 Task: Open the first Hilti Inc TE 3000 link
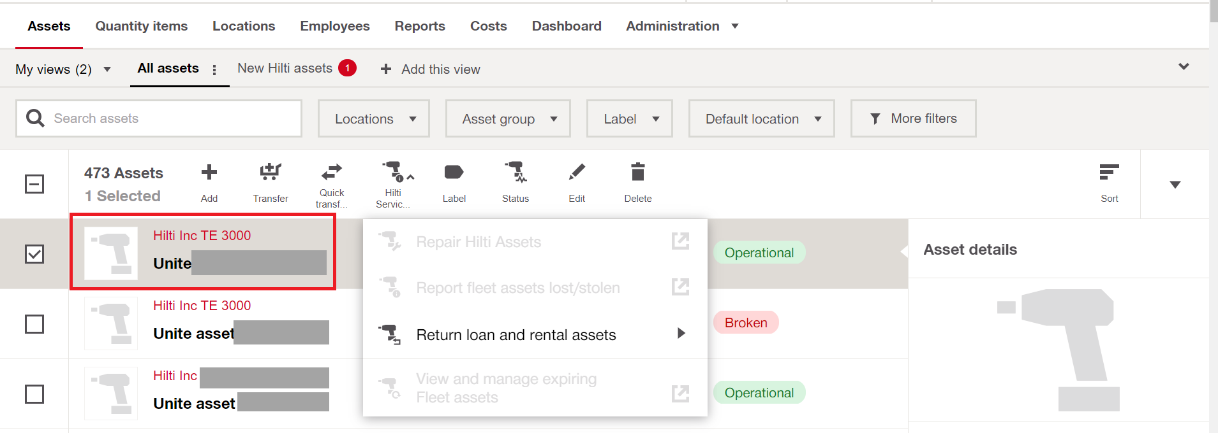202,236
